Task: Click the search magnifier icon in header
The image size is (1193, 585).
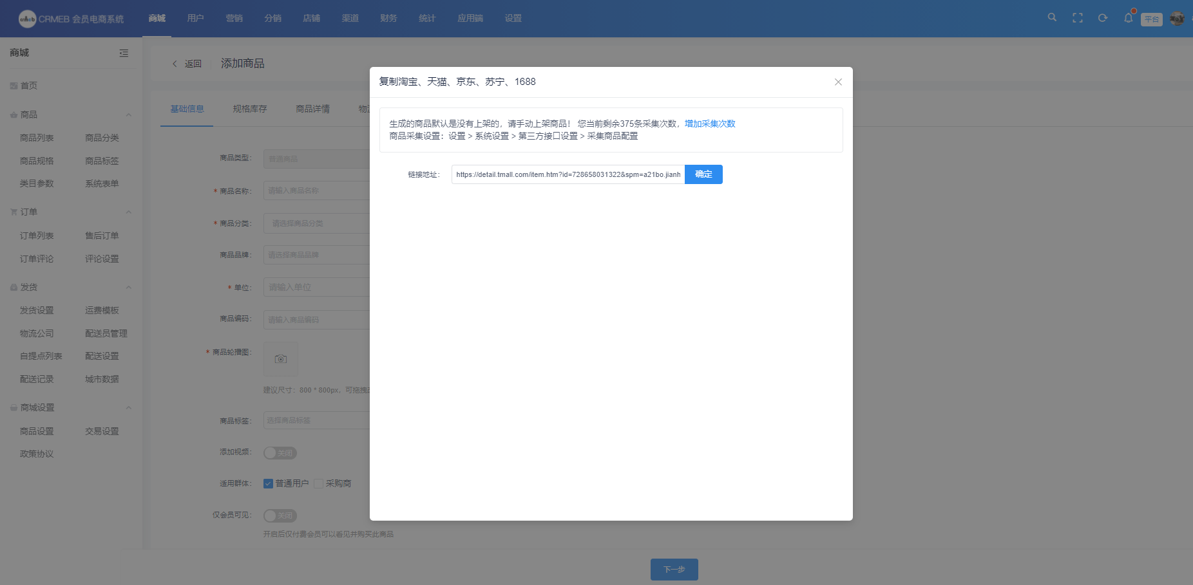Action: coord(1052,18)
